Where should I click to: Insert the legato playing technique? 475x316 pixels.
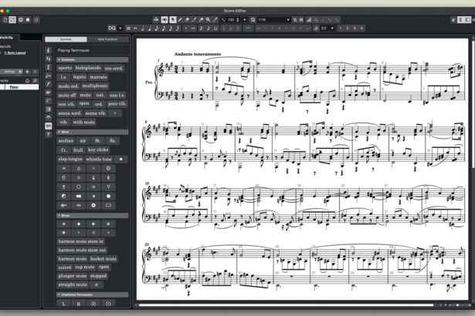click(x=80, y=77)
